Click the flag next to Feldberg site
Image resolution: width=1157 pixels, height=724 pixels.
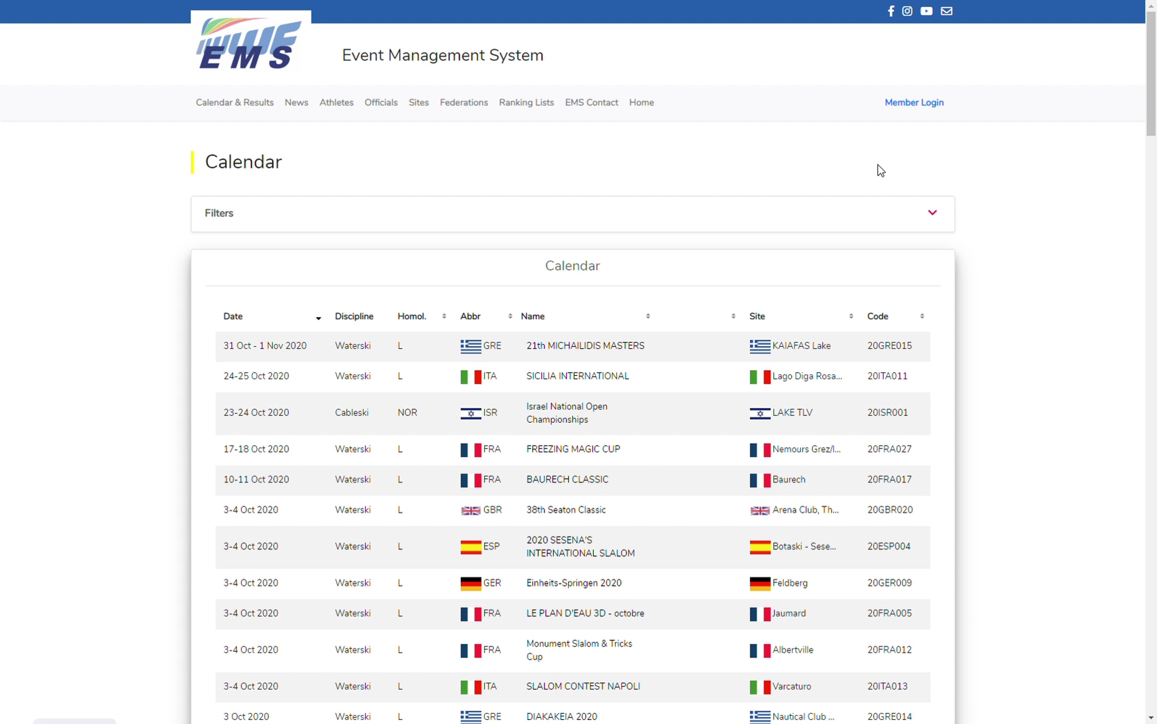[x=759, y=583]
